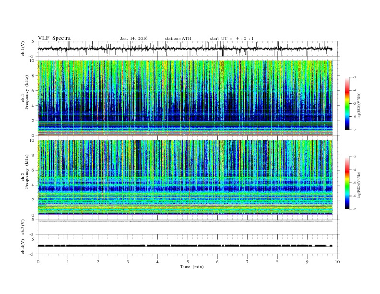Click the "10" kHz tick of ch.1 spectrogram

pyautogui.click(x=32, y=61)
